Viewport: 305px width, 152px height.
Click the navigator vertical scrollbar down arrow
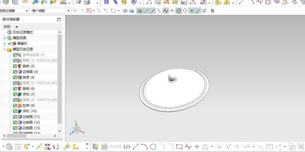tap(59, 131)
